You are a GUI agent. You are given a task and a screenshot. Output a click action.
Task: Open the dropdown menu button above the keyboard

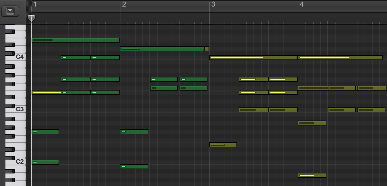(x=10, y=11)
